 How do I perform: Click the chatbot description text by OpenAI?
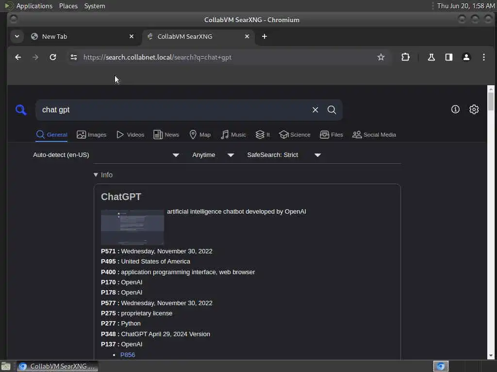point(236,212)
